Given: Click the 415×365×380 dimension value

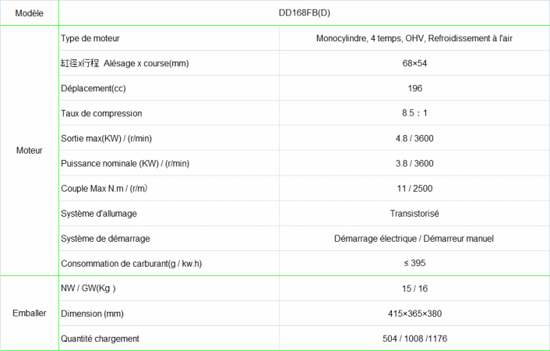Looking at the screenshot, I should click(x=414, y=314).
